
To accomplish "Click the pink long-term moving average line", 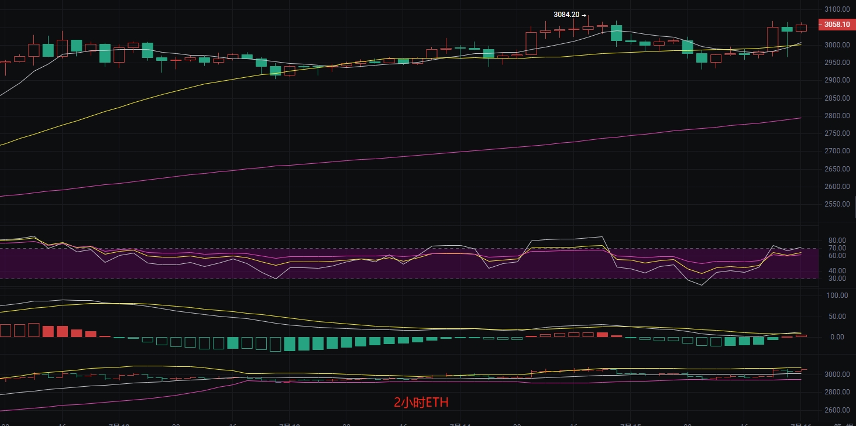I will click(x=410, y=156).
